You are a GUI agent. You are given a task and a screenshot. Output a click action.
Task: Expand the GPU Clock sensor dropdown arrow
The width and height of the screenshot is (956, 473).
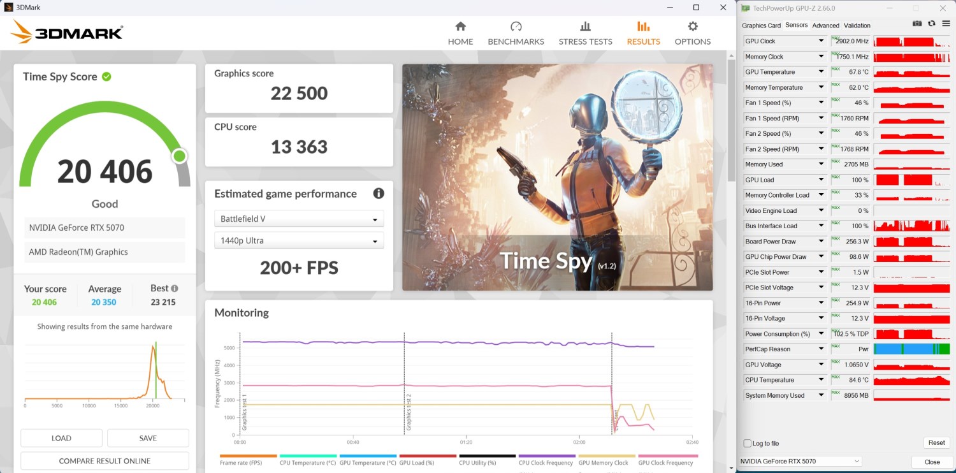(x=821, y=41)
